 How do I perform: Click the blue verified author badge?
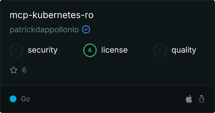click(86, 30)
